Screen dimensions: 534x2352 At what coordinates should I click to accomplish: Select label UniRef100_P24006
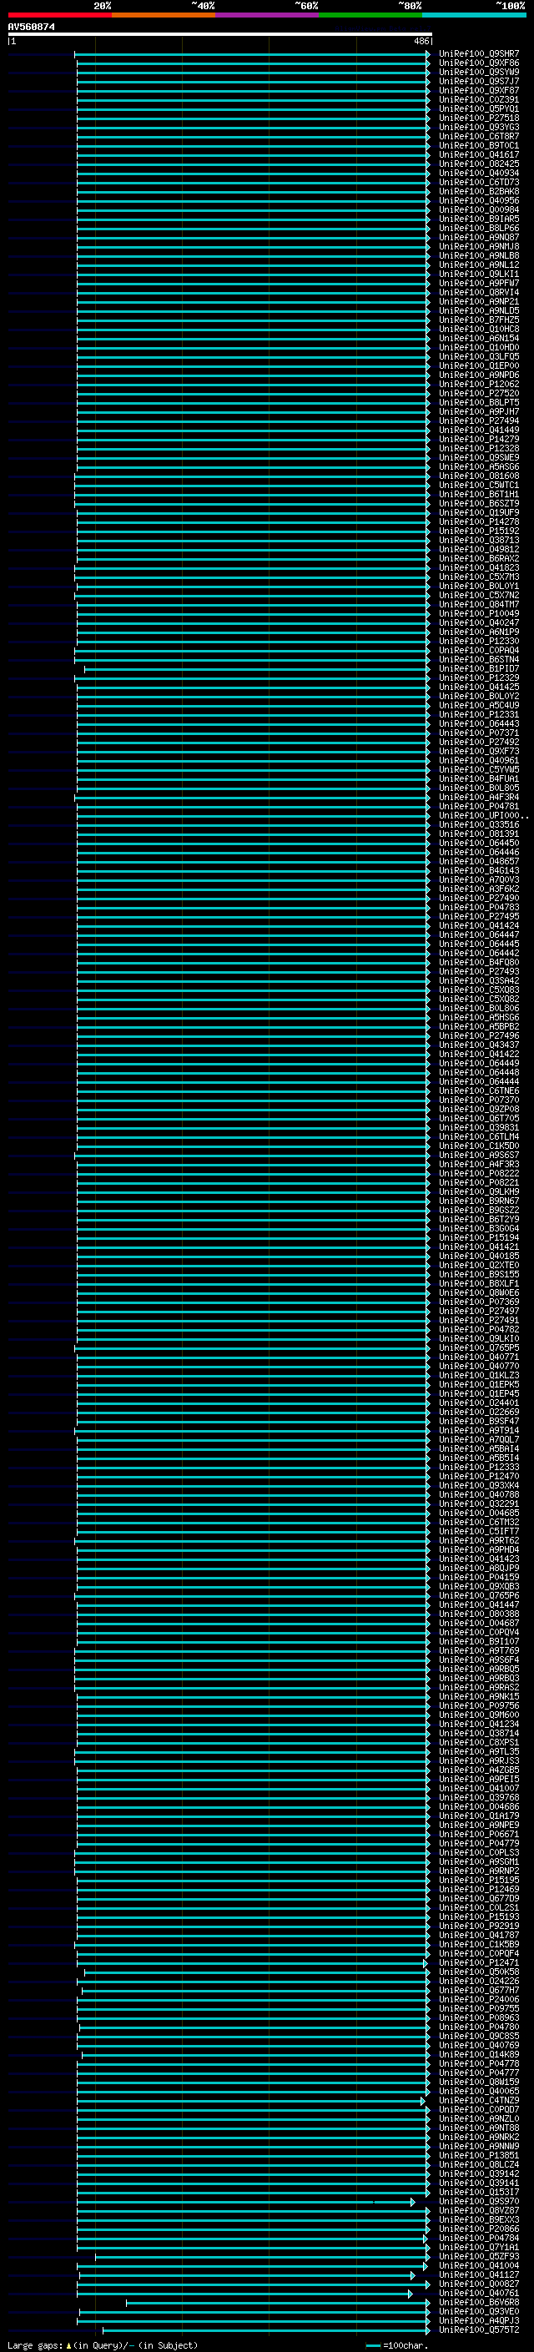point(479,2001)
